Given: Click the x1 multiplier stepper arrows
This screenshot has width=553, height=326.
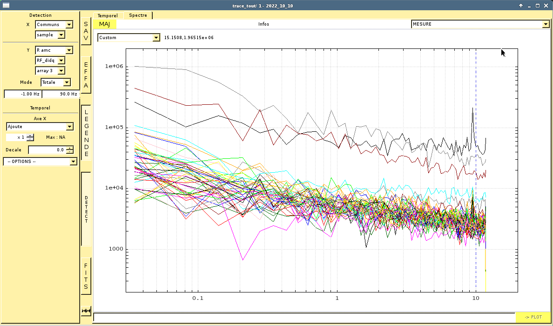Looking at the screenshot, I should click(x=30, y=137).
